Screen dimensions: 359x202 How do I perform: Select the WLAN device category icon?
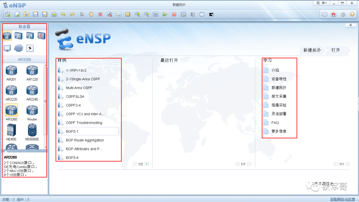pos(29,35)
